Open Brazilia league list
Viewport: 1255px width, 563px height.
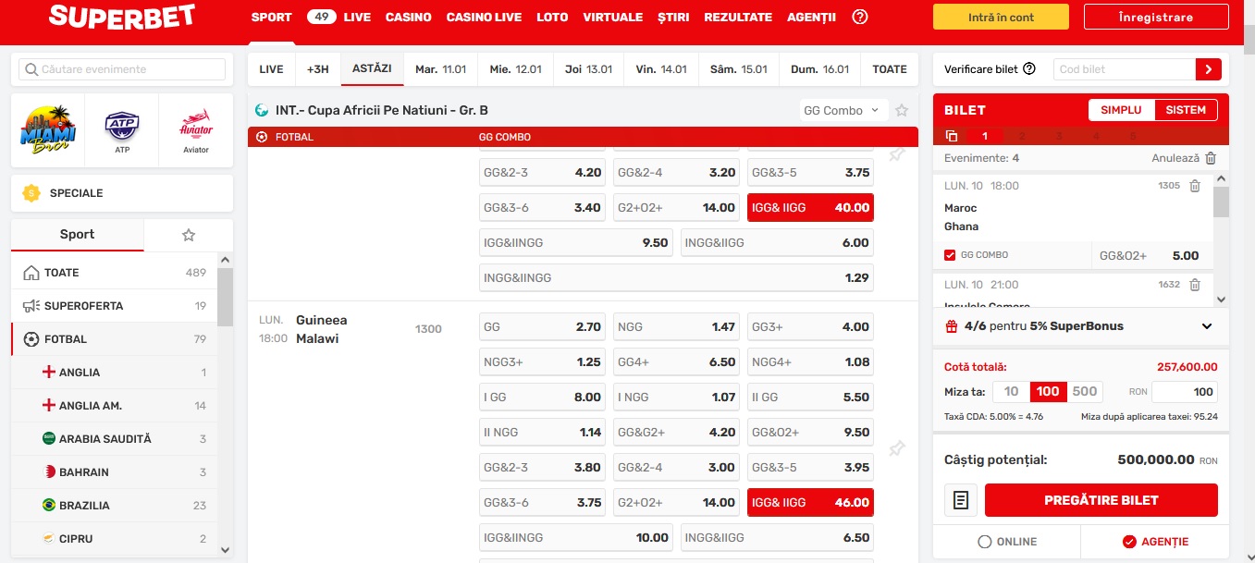click(x=115, y=506)
